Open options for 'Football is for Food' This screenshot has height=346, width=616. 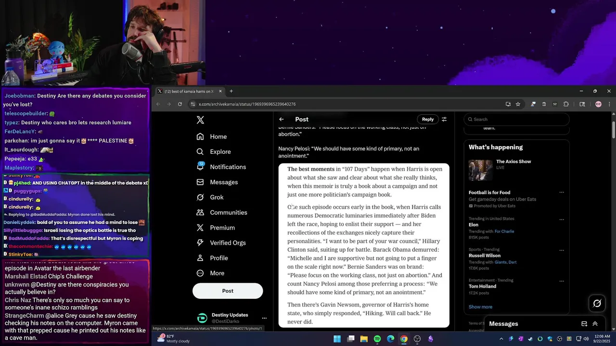[562, 193]
